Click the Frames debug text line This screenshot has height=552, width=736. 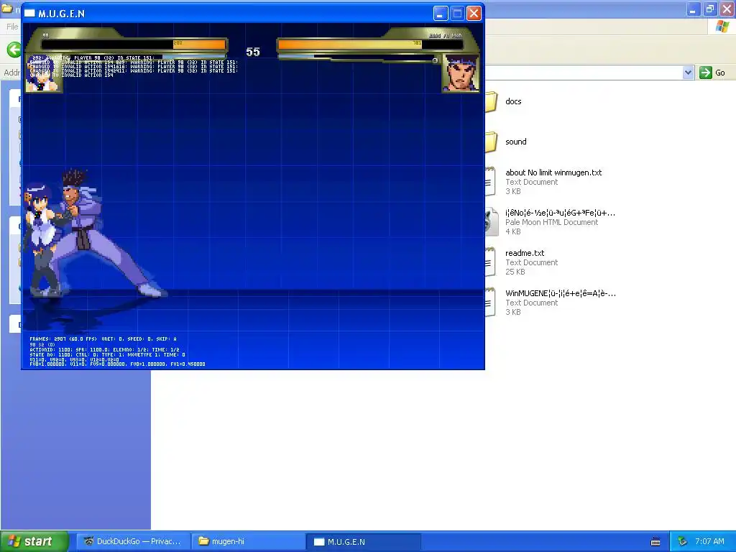[103, 339]
